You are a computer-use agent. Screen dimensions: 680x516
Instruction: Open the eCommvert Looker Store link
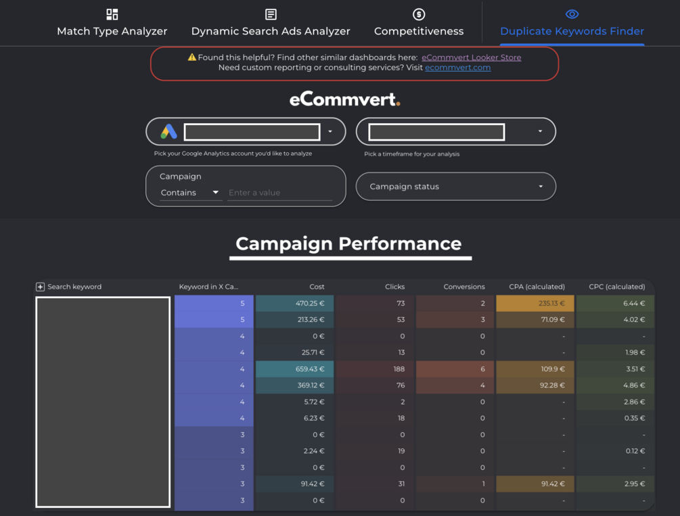(472, 57)
